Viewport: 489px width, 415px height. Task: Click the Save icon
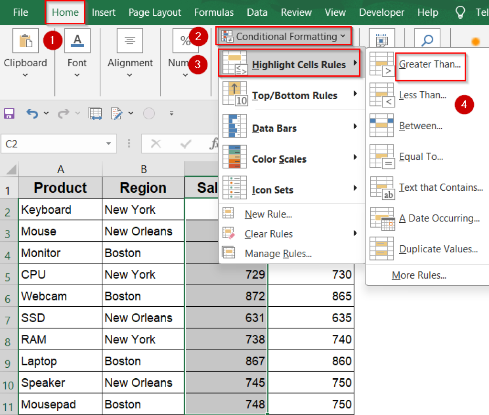point(9,113)
